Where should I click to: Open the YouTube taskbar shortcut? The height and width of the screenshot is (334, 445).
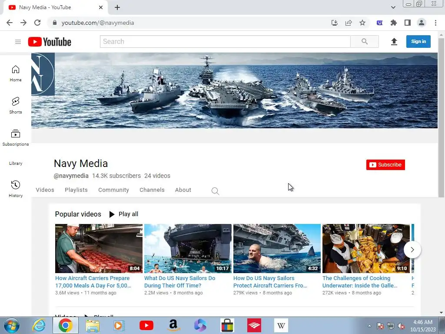146,325
